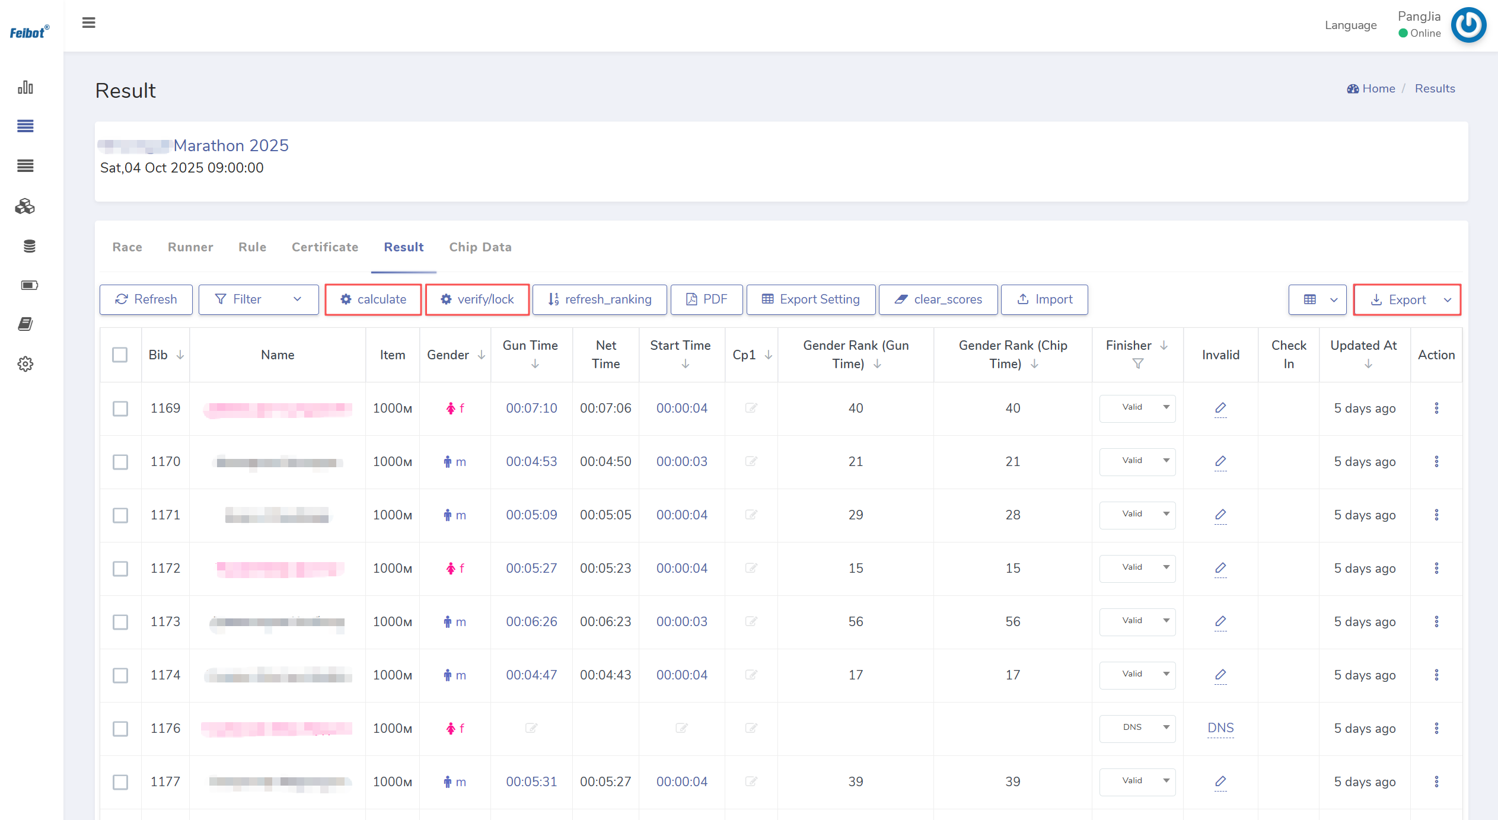Switch to the Chip Data tab

coord(480,247)
